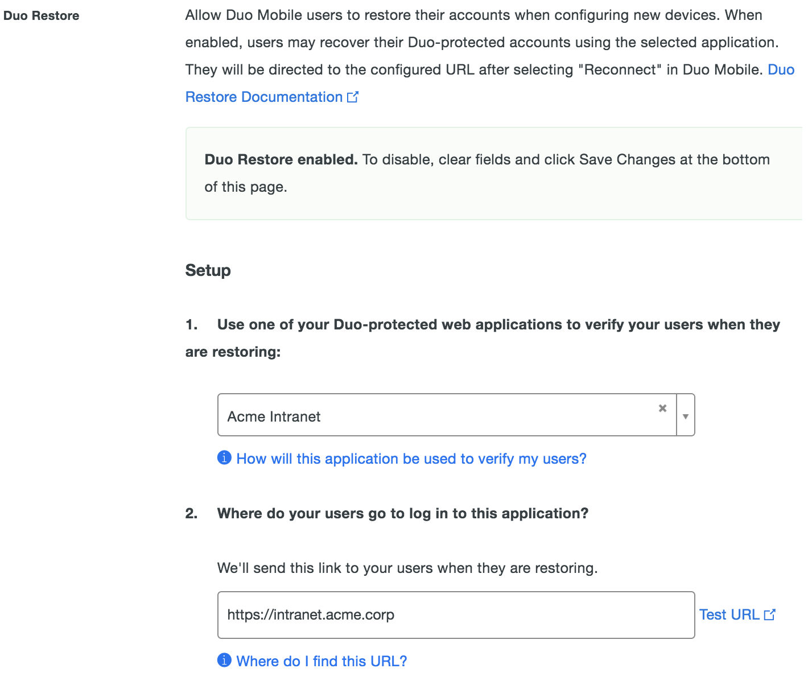Click the intranet URL input field
This screenshot has width=808, height=685.
(x=456, y=614)
